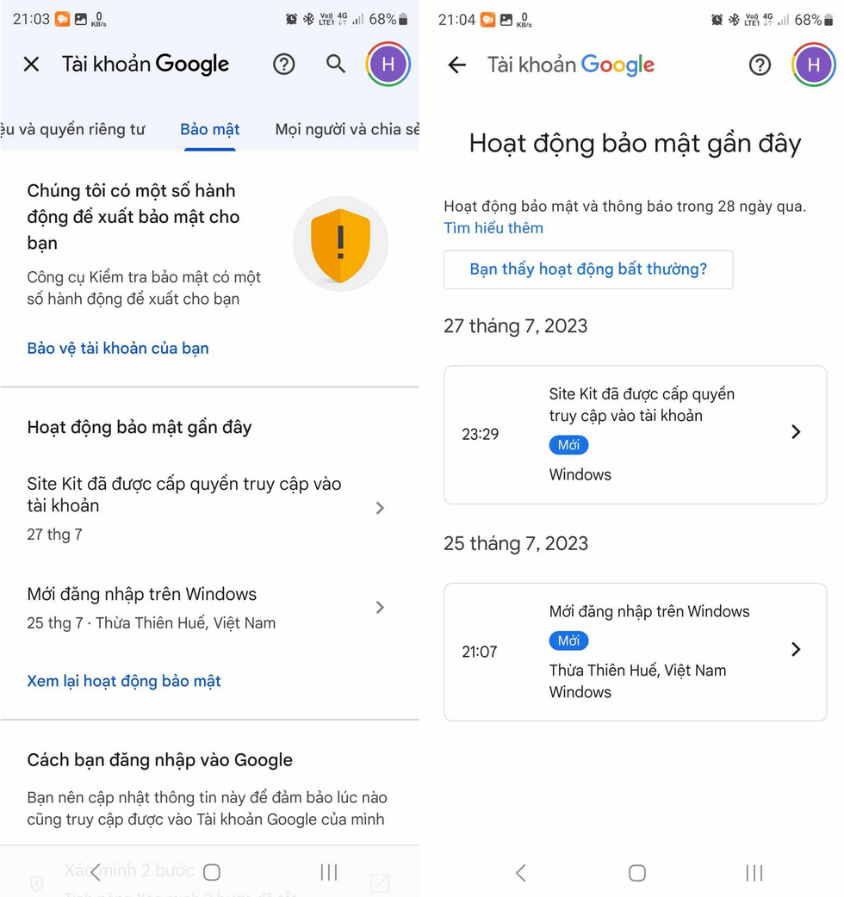Open Xem lại hoạt động bảo mật link
The width and height of the screenshot is (844, 897).
tap(124, 681)
